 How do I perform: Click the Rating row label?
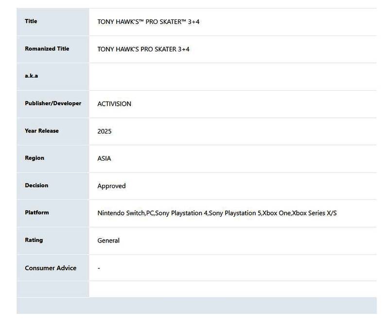click(x=34, y=240)
